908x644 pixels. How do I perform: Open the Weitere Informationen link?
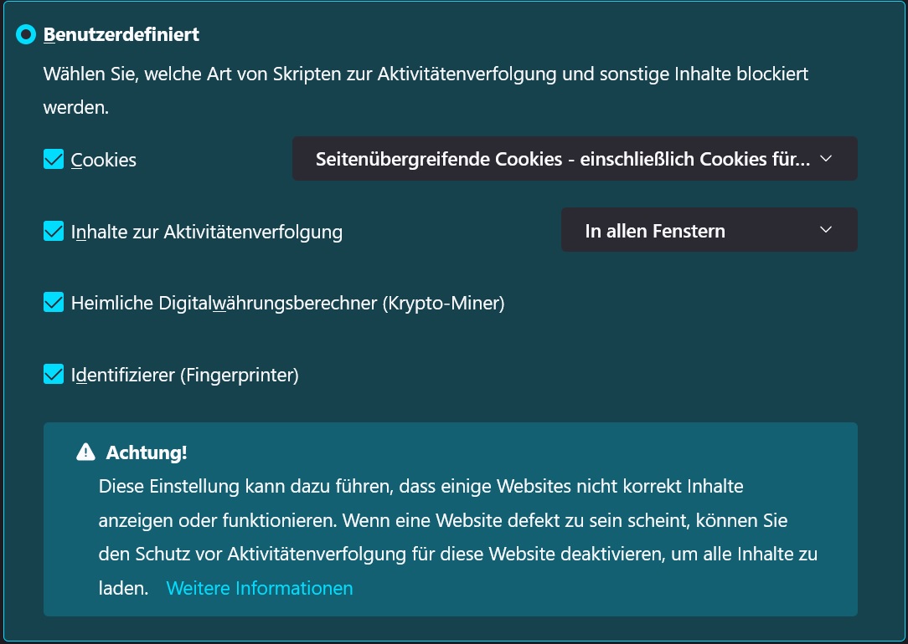259,588
